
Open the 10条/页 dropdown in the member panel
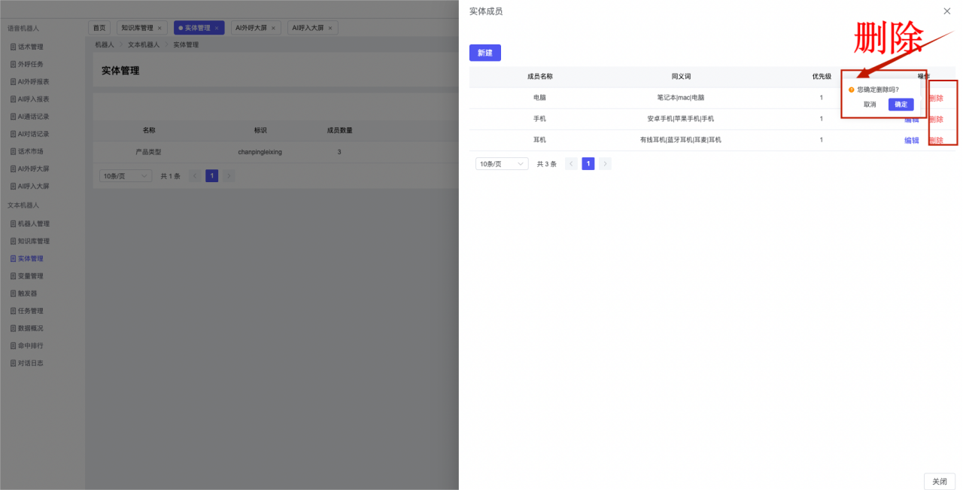tap(502, 164)
